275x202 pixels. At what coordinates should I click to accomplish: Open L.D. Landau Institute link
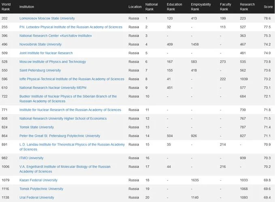click(72, 147)
